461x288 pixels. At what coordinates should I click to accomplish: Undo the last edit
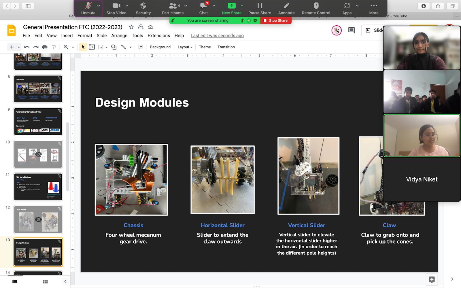(x=26, y=47)
